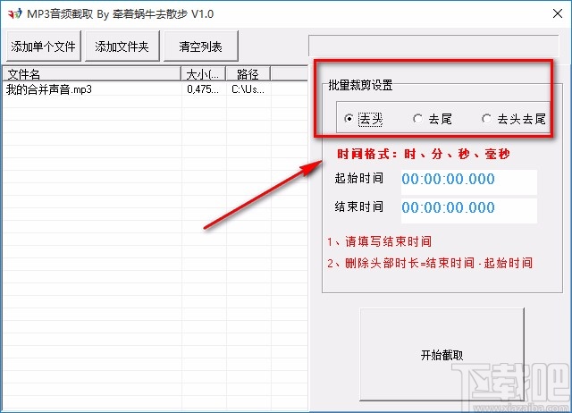Sort by 大小 column header
Screen dimensions: 572x413
(204, 74)
